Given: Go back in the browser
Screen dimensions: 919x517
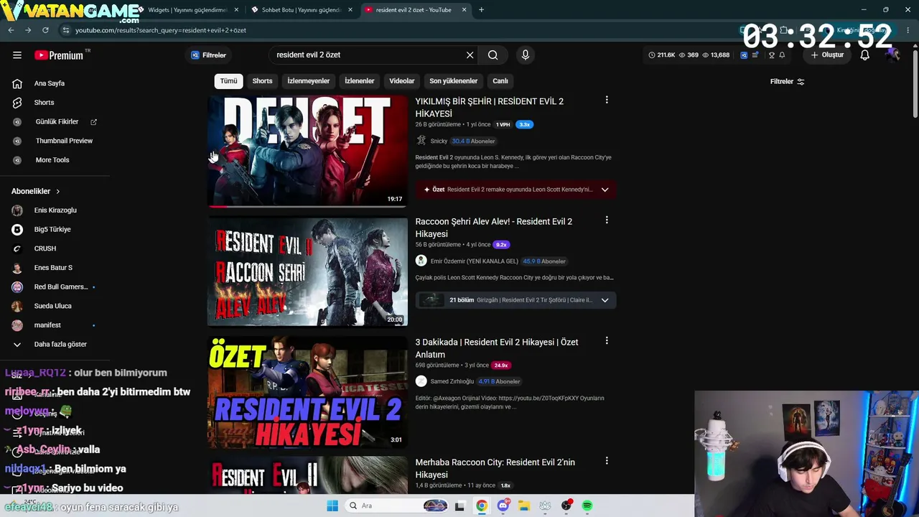Looking at the screenshot, I should (11, 30).
